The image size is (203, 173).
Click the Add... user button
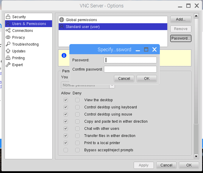[181, 19]
